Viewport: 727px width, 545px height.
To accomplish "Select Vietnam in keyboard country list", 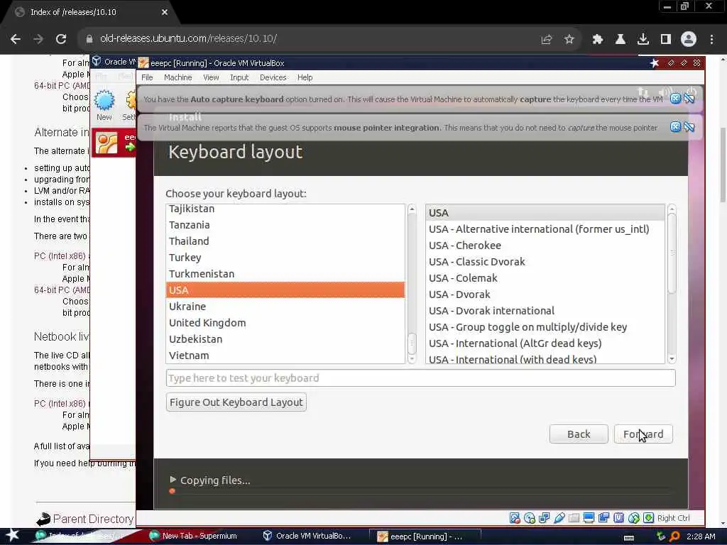I will 285,356.
